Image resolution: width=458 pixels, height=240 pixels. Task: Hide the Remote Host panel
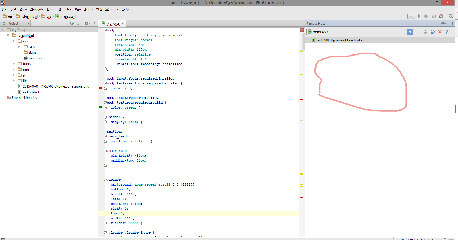pos(451,24)
